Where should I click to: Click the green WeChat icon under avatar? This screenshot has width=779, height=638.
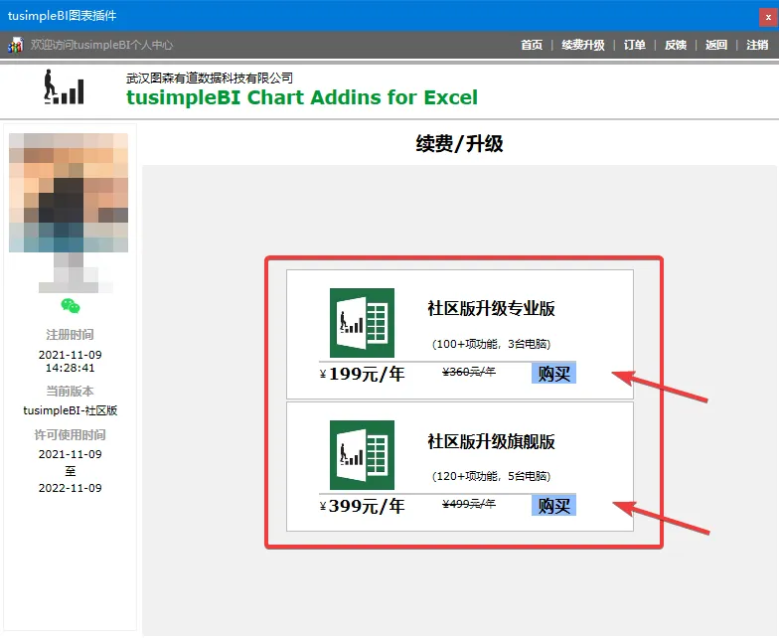tap(70, 306)
